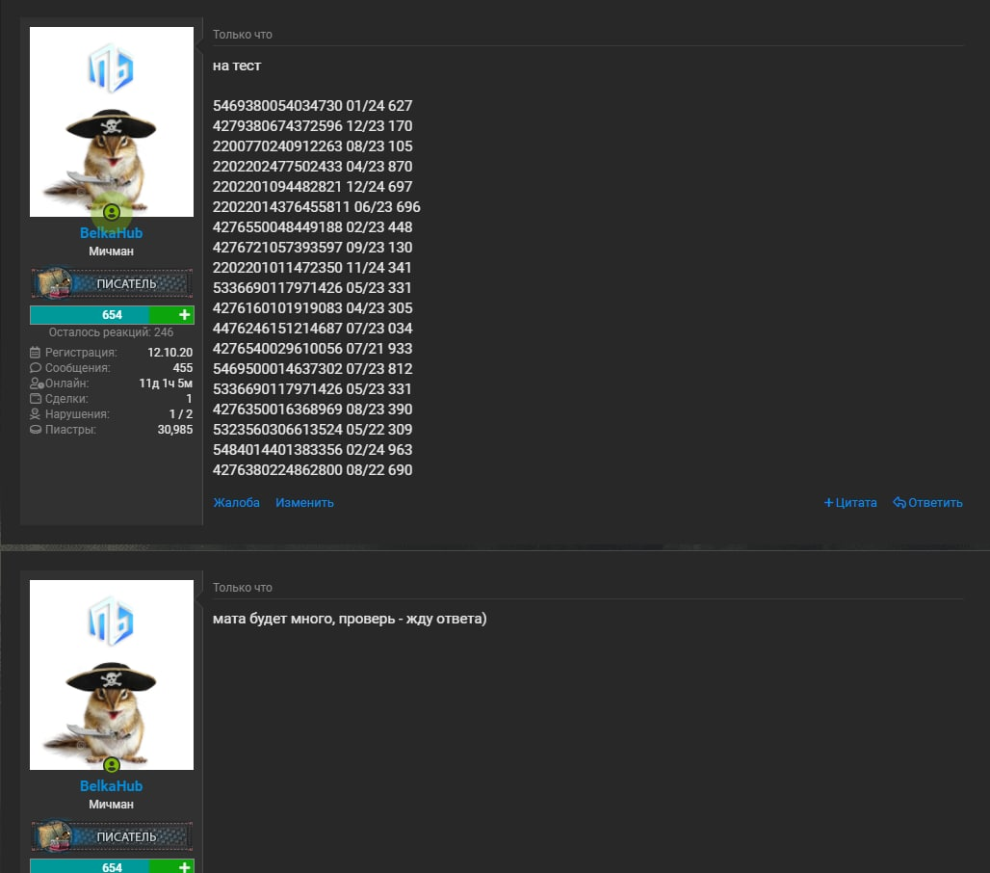This screenshot has height=873, width=990.
Task: Click the coin icon next to Пиастры
Action: pyautogui.click(x=36, y=430)
